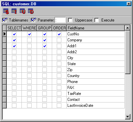The image size is (133, 122).
Task: Select the Country field name cell
Action: [96, 76]
